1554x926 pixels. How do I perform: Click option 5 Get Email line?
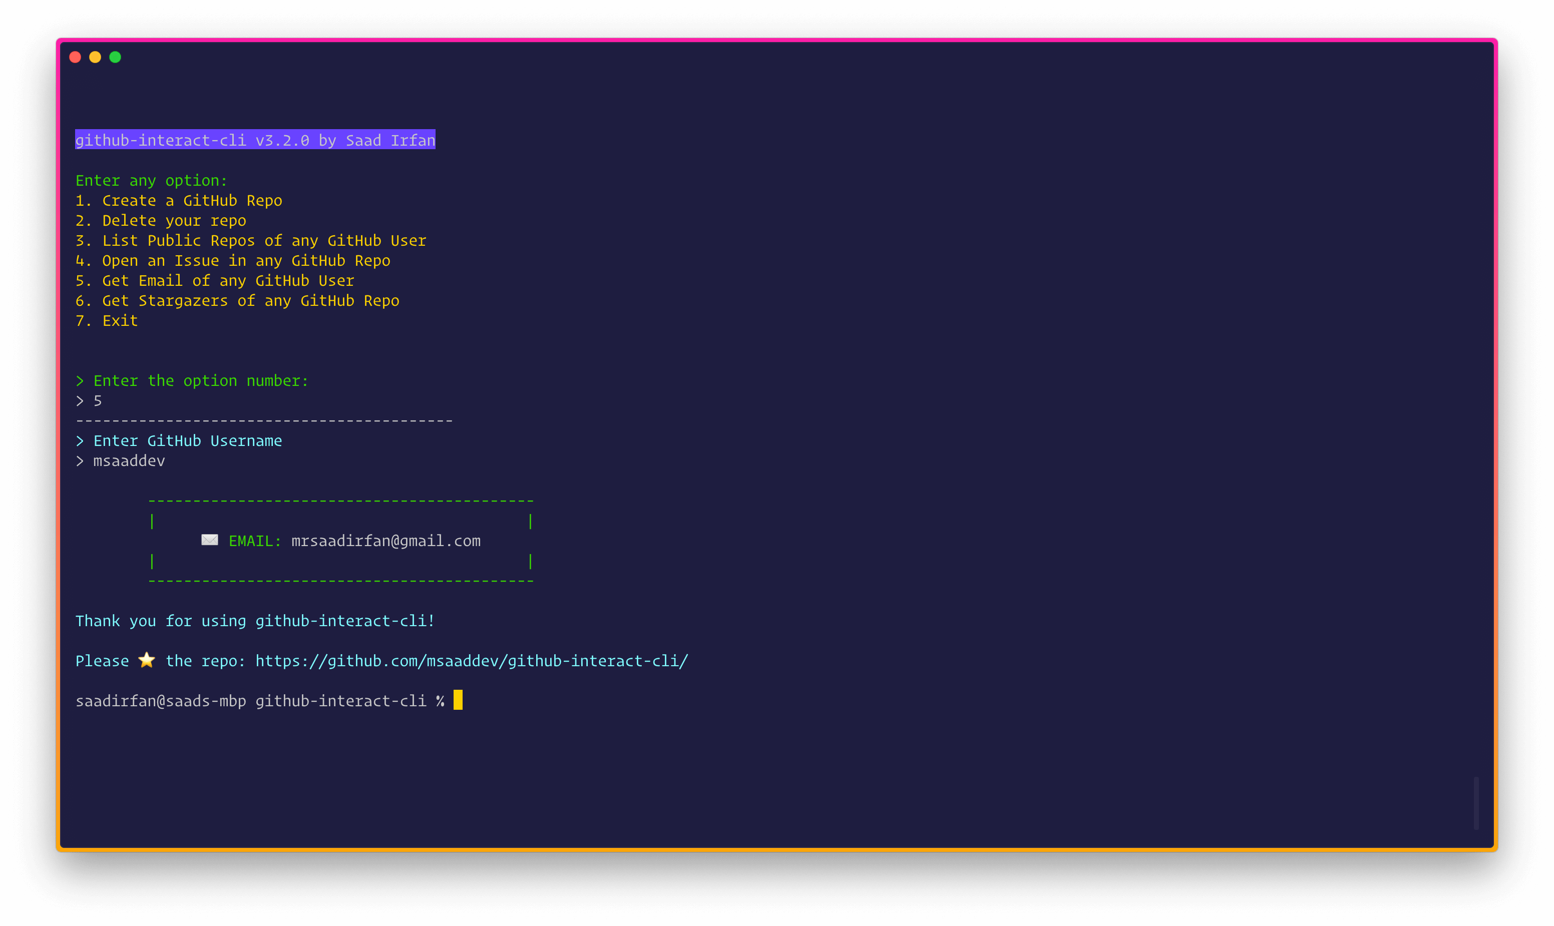click(214, 280)
